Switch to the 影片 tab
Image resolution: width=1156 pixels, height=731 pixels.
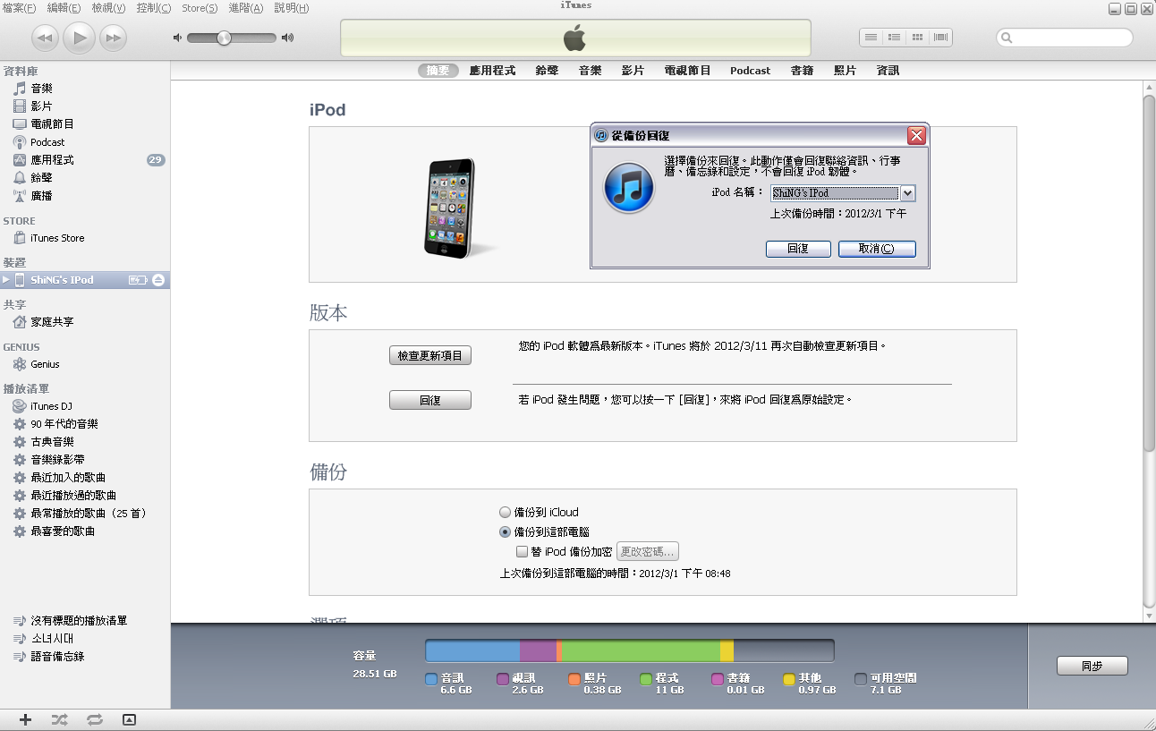(633, 71)
